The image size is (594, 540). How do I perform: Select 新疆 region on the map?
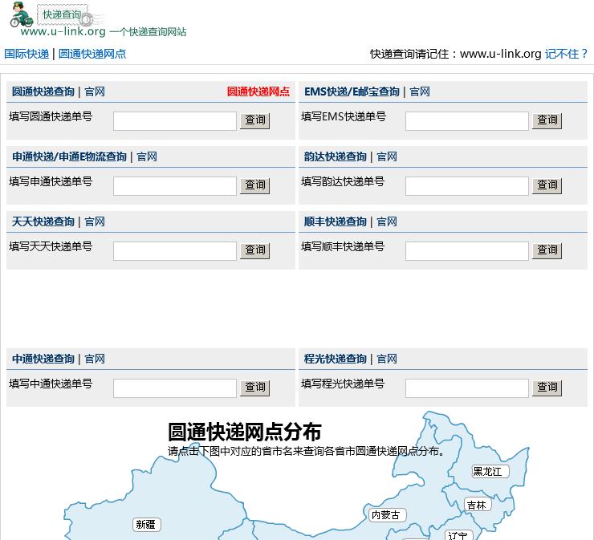147,525
